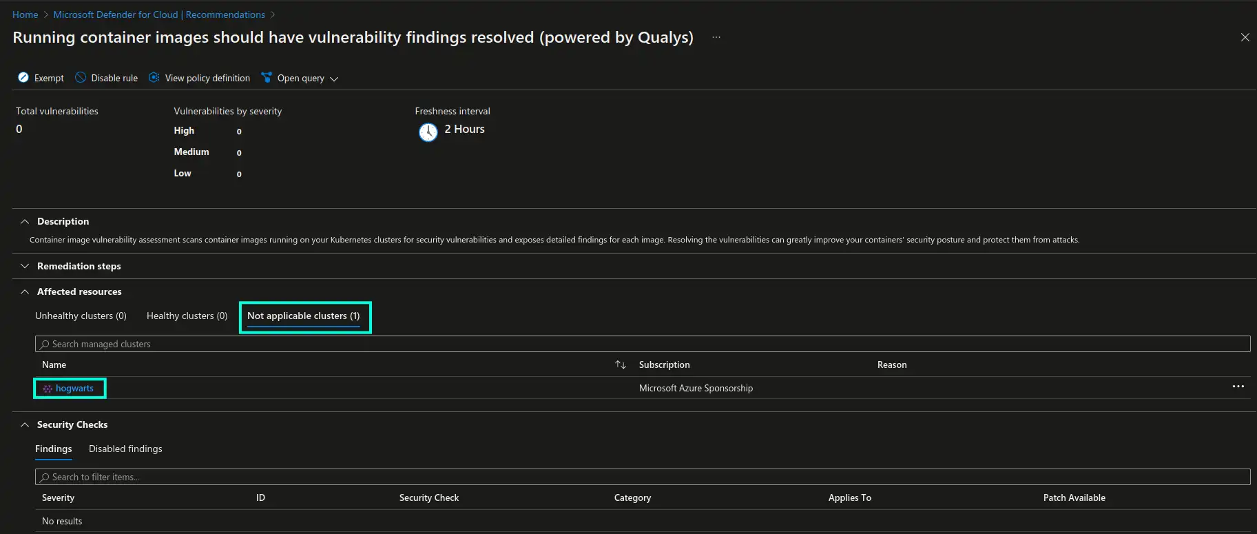Click the Patch Available column header
This screenshot has height=534, width=1257.
coord(1074,497)
